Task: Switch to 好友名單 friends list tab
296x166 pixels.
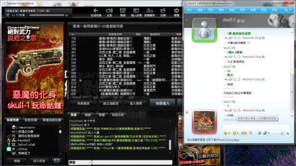Action: tap(31, 120)
